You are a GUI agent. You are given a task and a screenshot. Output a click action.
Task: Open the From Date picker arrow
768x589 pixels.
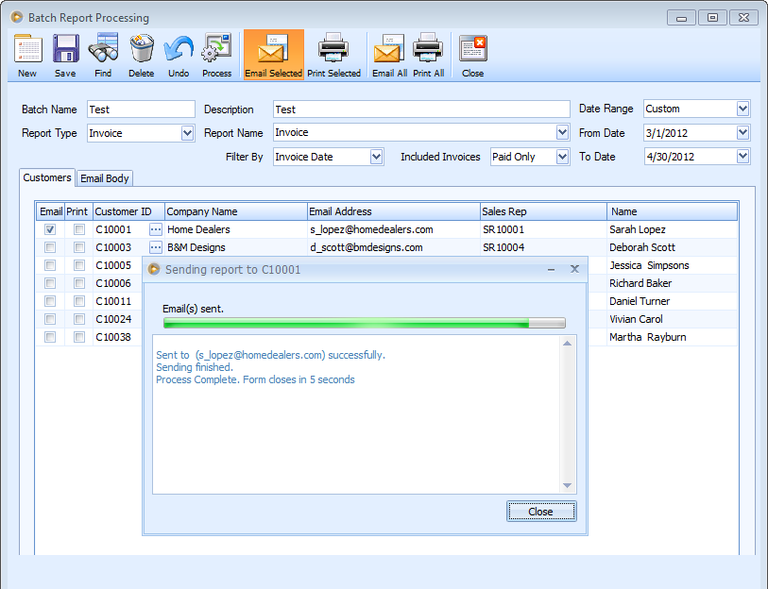[743, 133]
